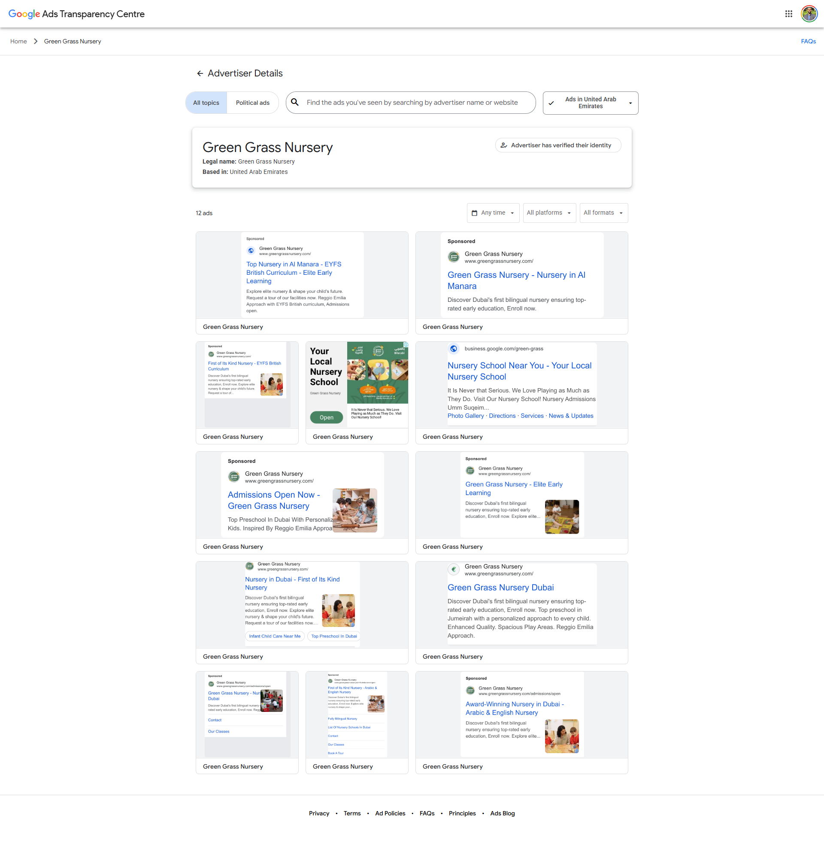Click Terms footer link
The image size is (824, 845).
click(x=352, y=813)
